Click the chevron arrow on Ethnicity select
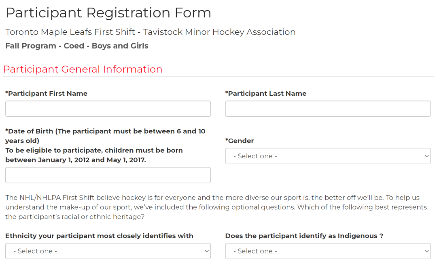437x267 pixels. 206,251
